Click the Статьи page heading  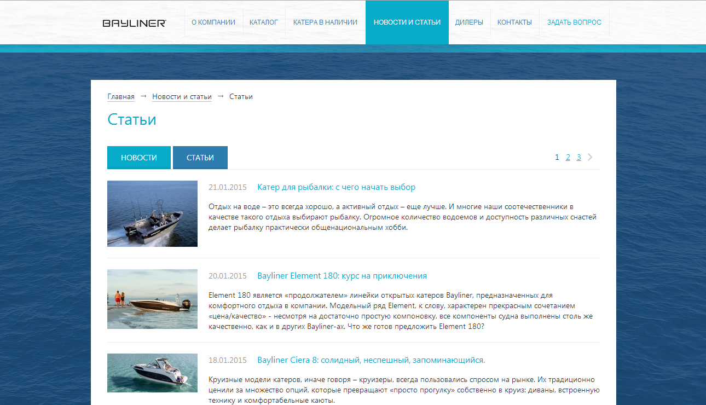132,119
